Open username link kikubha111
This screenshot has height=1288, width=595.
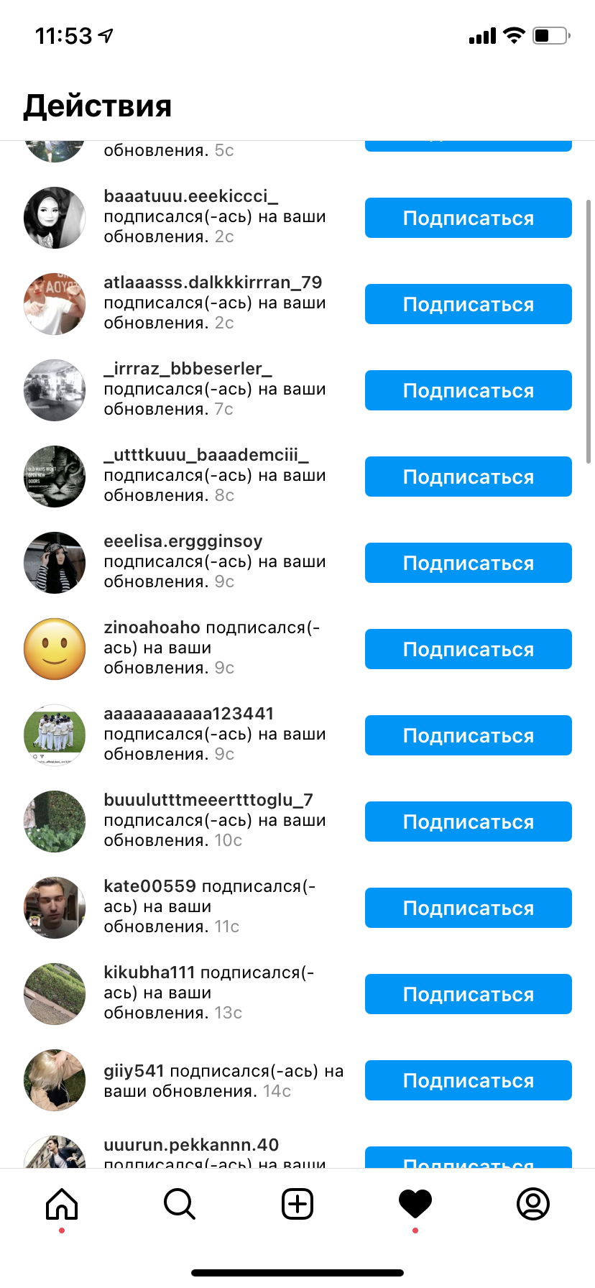149,972
